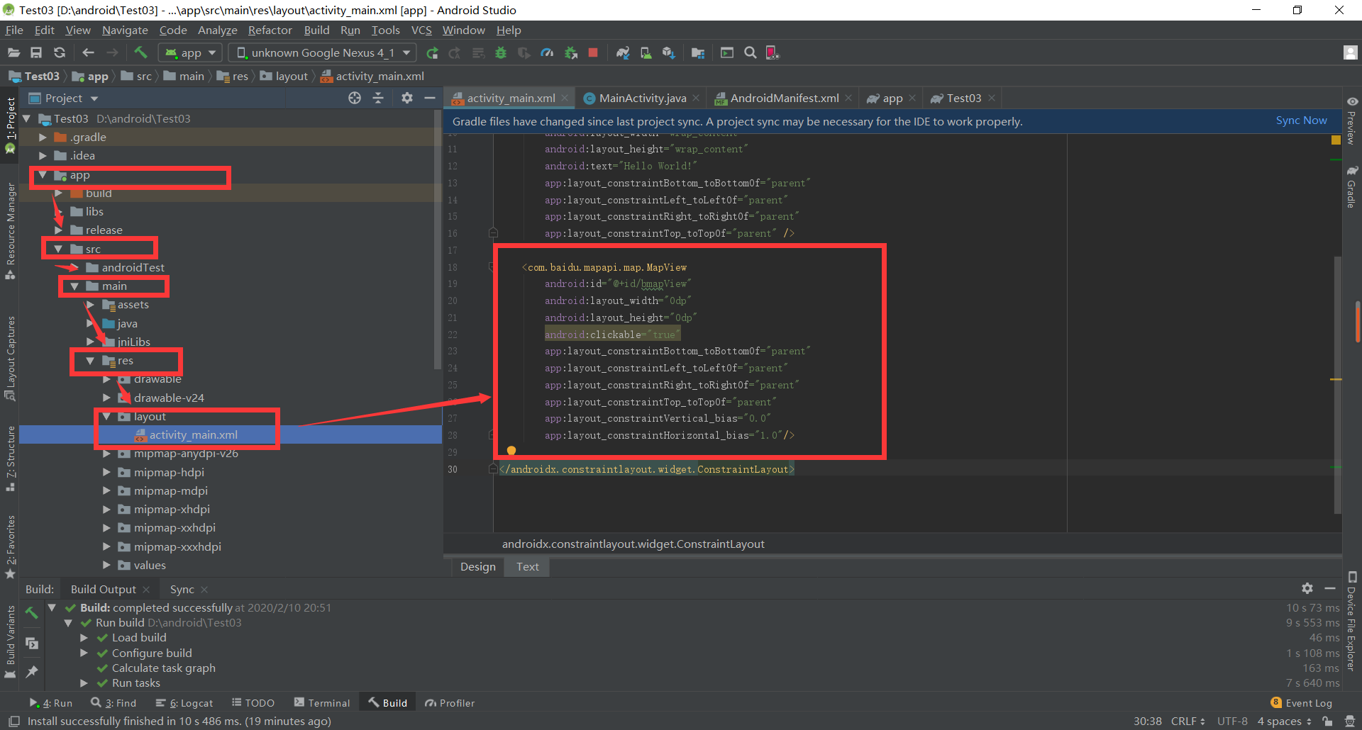This screenshot has width=1362, height=730.
Task: Open the Profiler tool window
Action: pos(450,702)
